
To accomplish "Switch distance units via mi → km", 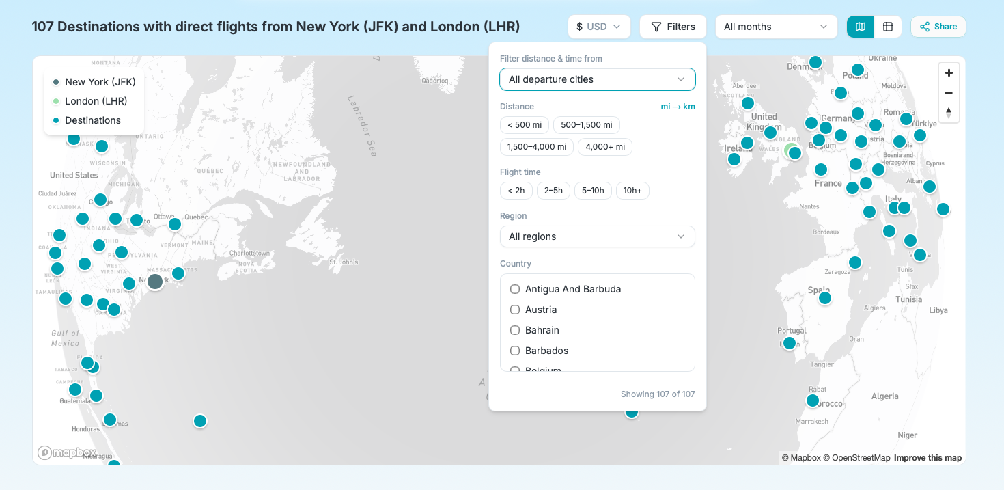I will [678, 107].
